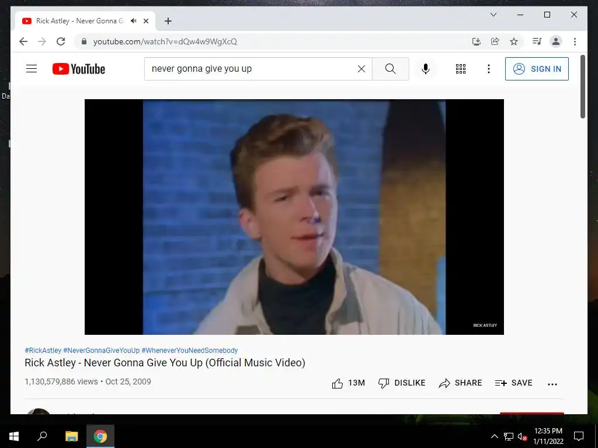The image size is (598, 448).
Task: Close the Rick Astley tab
Action: 145,21
